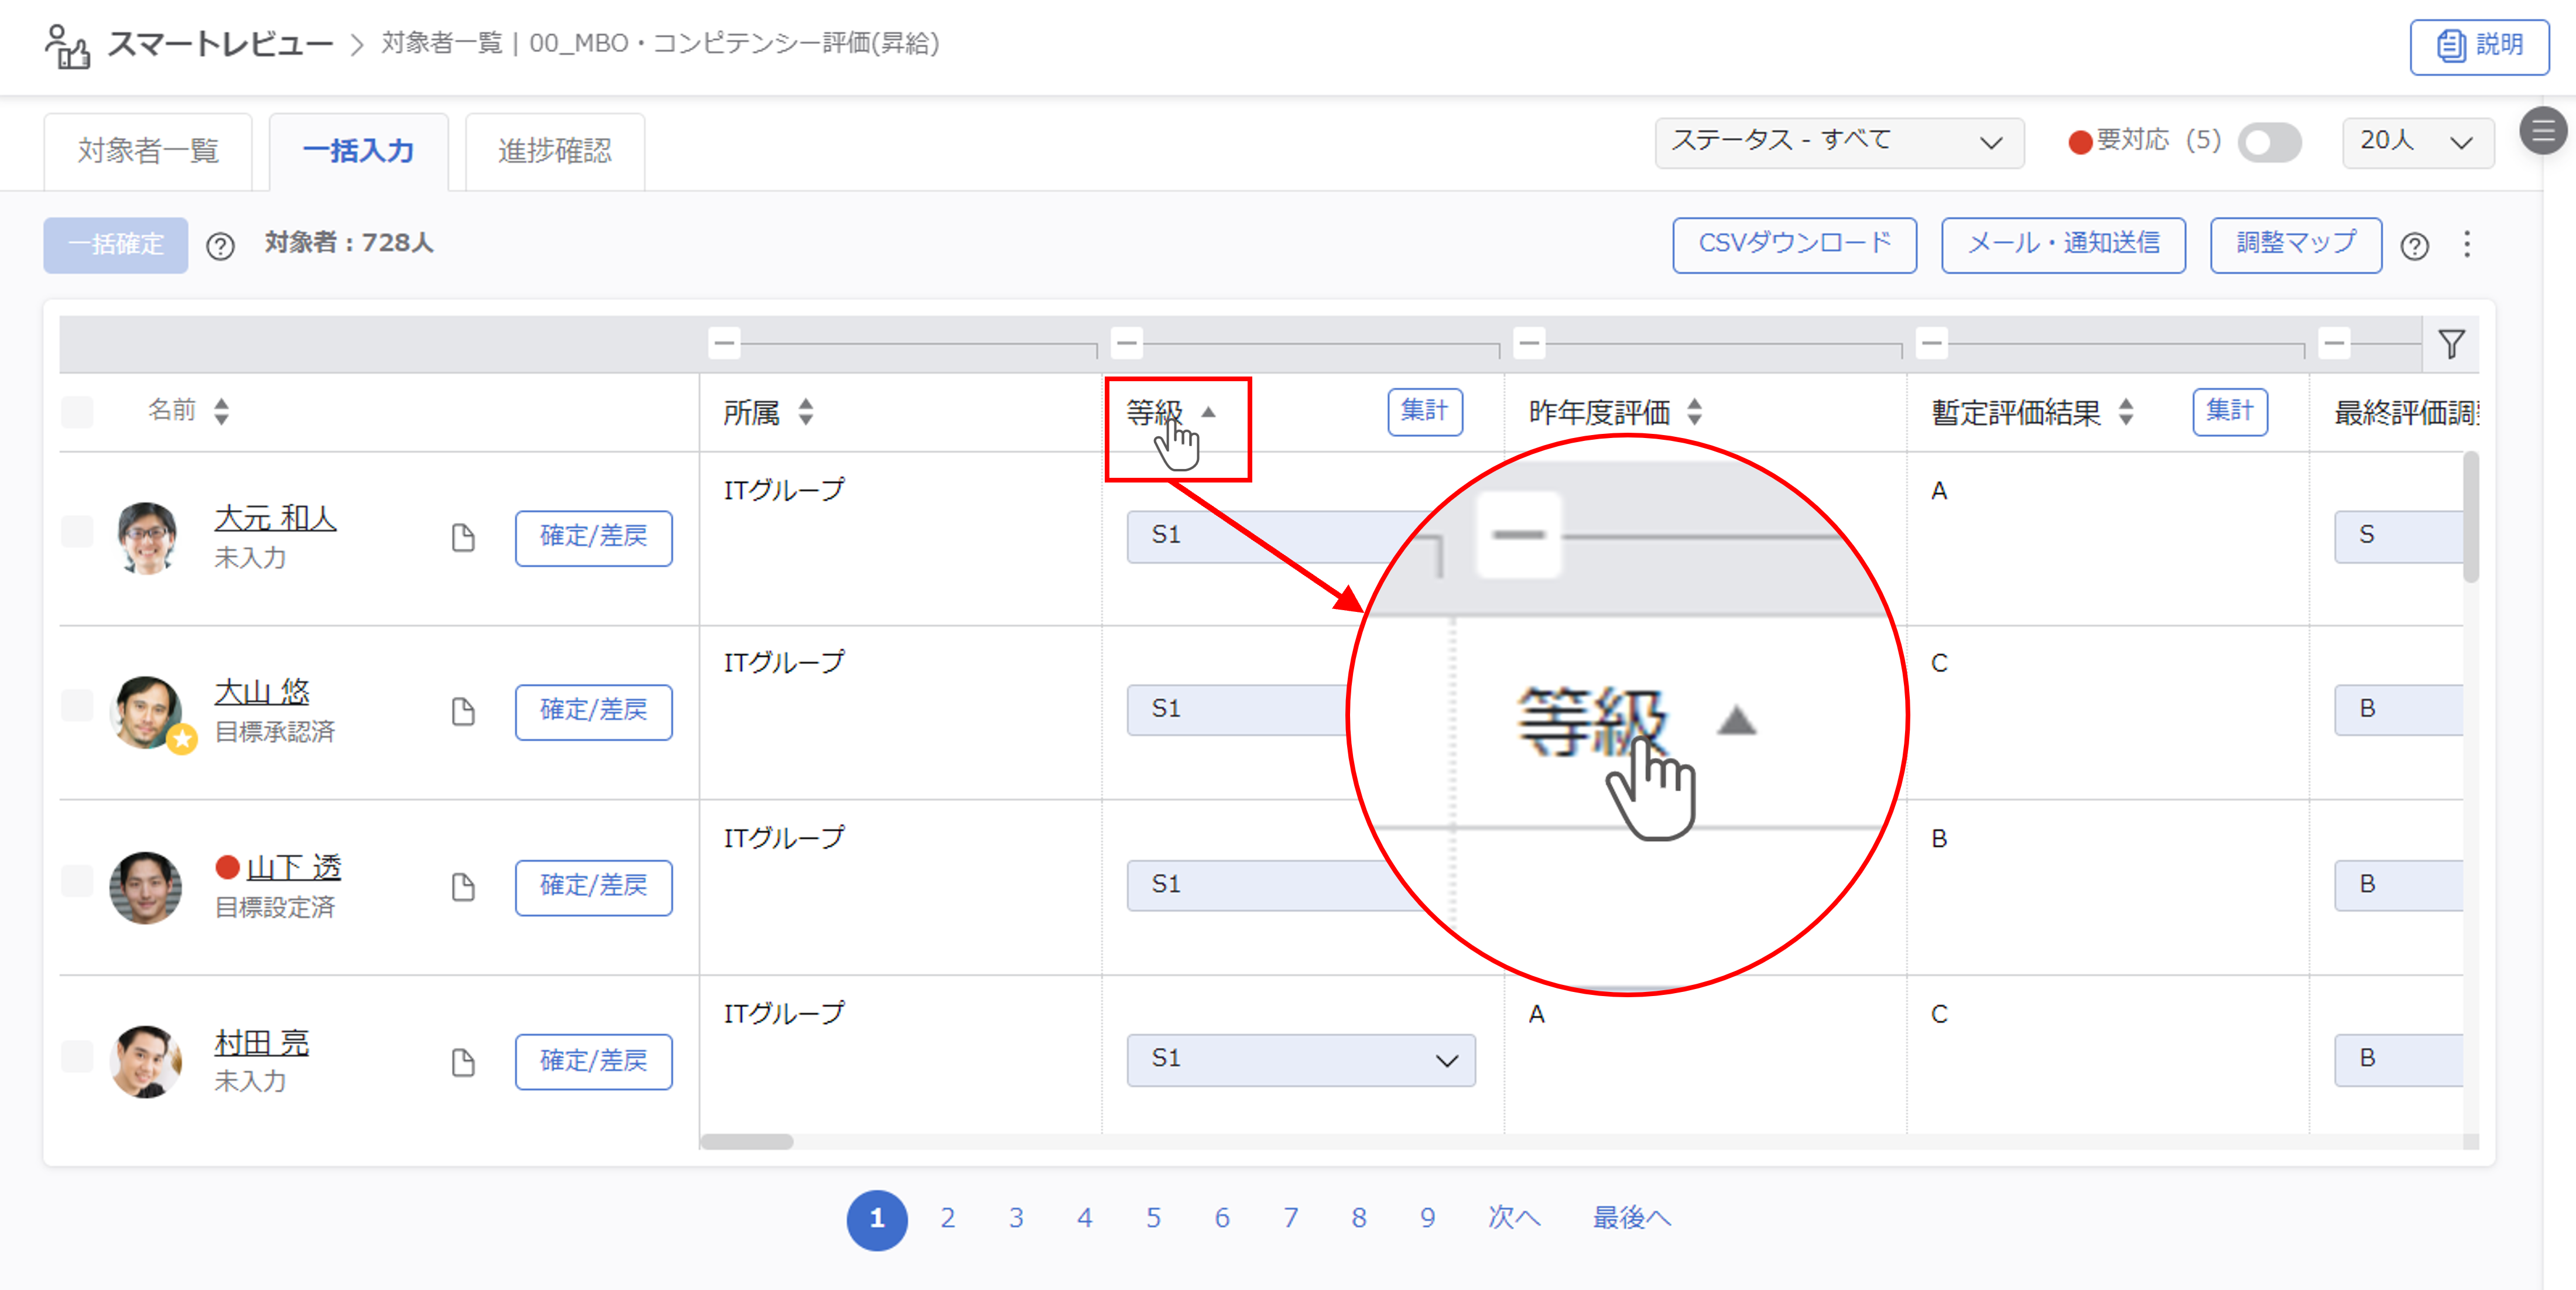Click the filter funnel icon
The width and height of the screenshot is (2576, 1290).
coord(2451,345)
